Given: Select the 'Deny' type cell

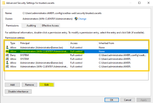Looking at the screenshot, I should [13, 55].
